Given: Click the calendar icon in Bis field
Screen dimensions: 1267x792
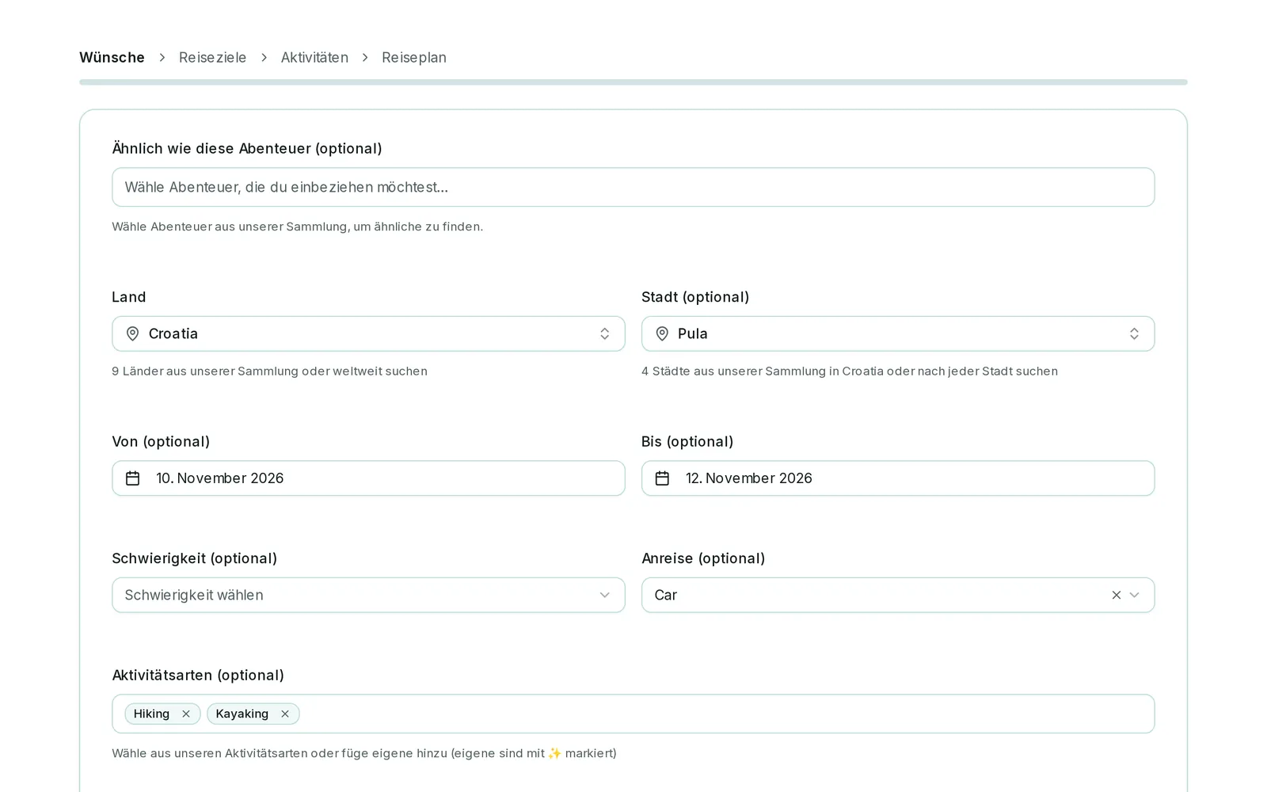Looking at the screenshot, I should point(662,478).
